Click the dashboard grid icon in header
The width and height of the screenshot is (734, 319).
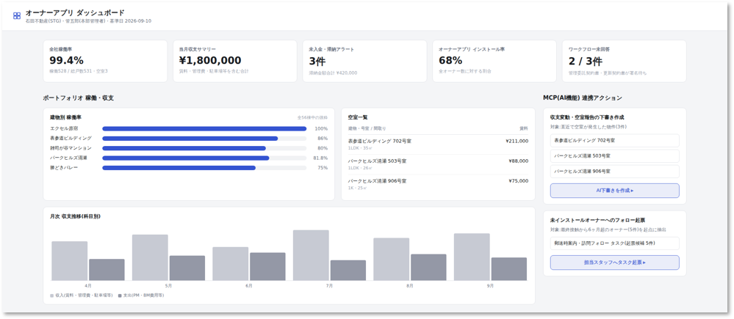(17, 16)
